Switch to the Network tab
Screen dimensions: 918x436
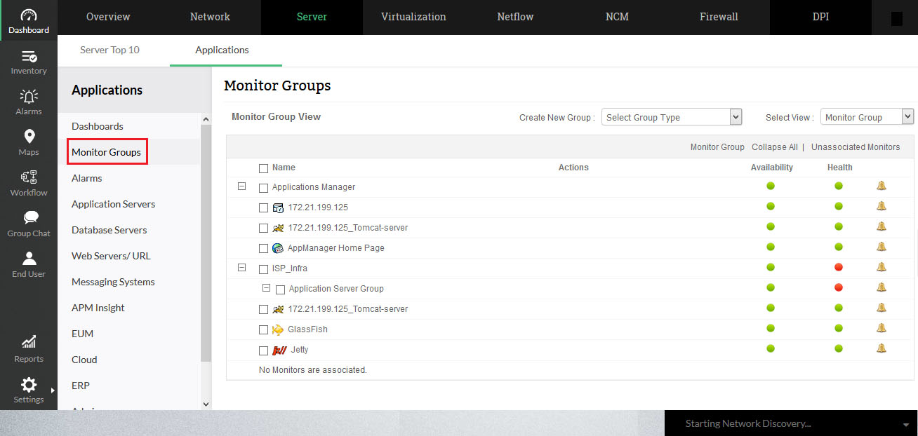tap(210, 17)
